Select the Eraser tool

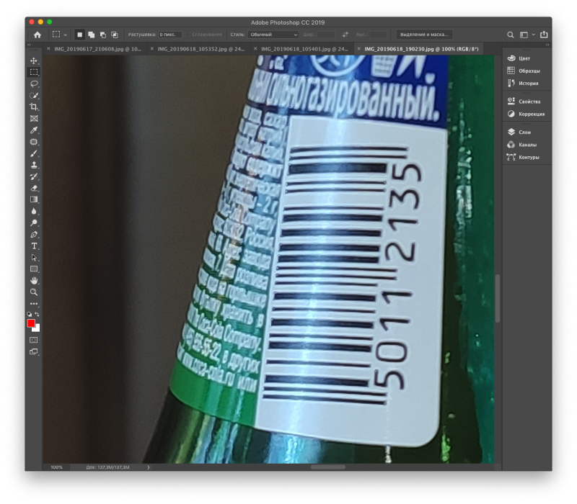[34, 188]
